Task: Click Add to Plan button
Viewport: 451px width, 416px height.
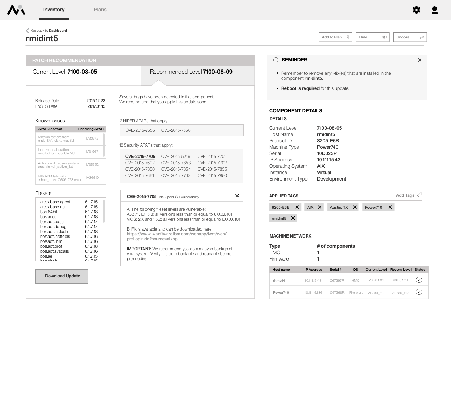Action: [x=335, y=37]
